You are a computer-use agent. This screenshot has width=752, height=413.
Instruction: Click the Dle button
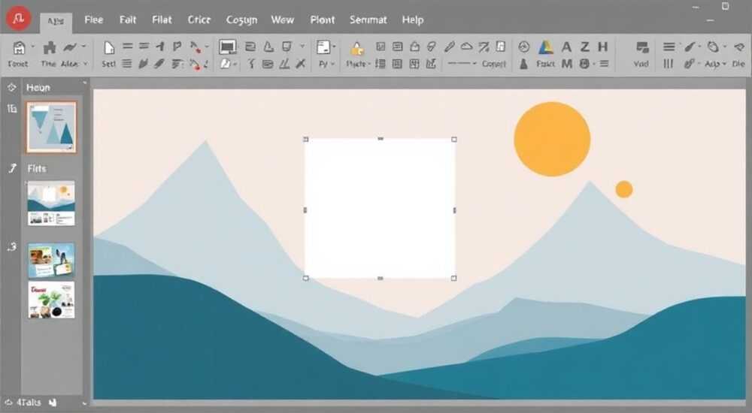tap(738, 64)
